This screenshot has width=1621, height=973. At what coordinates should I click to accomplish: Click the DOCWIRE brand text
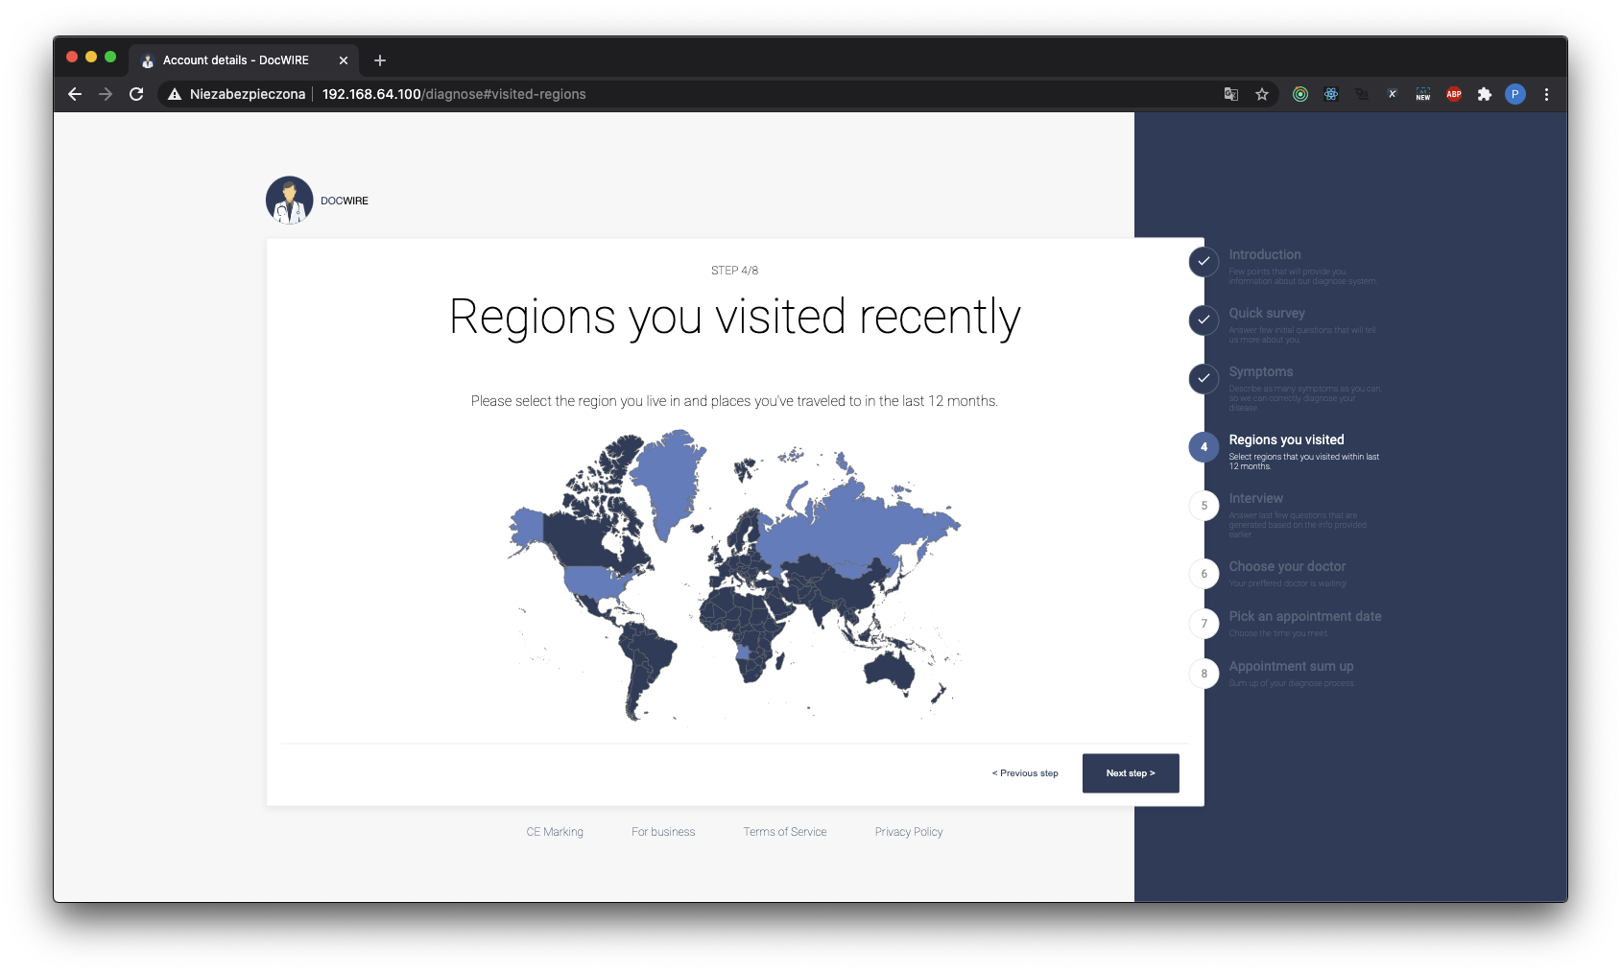tap(345, 201)
